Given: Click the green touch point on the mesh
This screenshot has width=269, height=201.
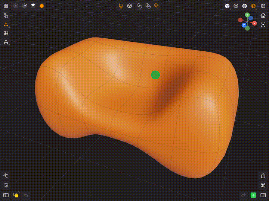Looking at the screenshot, I should [155, 75].
